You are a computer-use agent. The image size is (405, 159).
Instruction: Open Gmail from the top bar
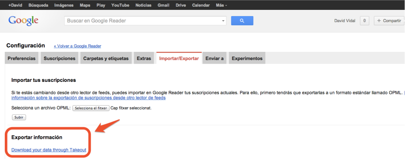pyautogui.click(x=163, y=5)
